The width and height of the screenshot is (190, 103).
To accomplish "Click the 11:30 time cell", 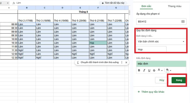I will pyautogui.click(x=9, y=50).
